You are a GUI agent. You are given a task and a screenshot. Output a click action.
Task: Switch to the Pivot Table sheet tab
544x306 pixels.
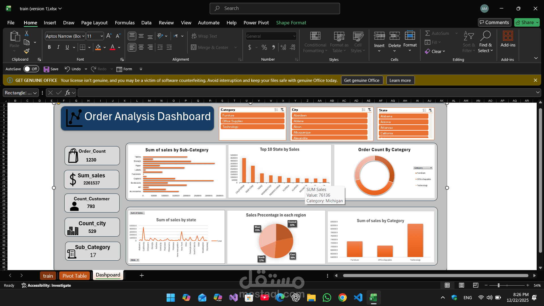tap(74, 275)
